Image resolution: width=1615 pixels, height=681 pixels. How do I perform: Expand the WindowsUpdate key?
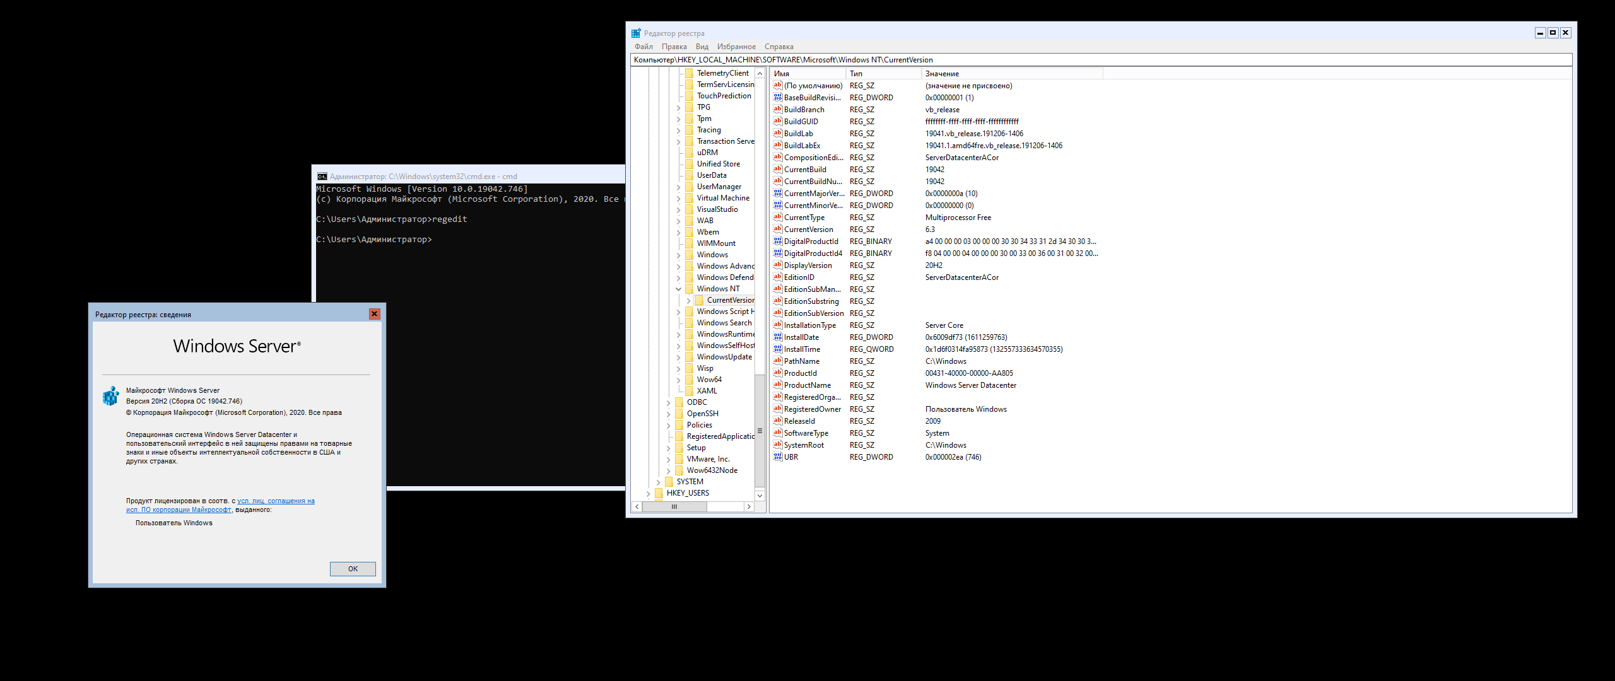[679, 357]
